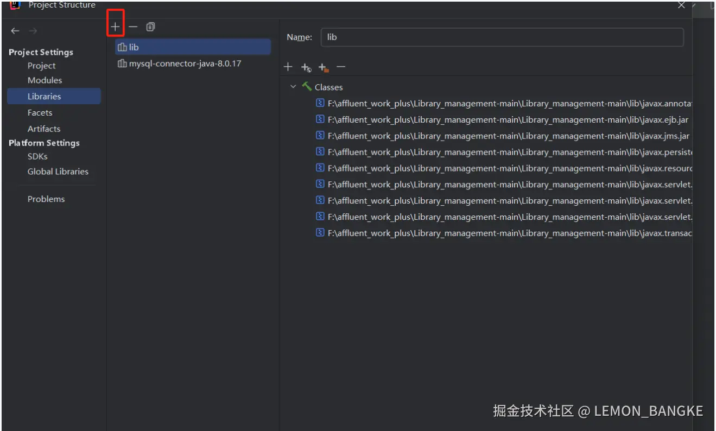Click the Project Structure IntelliJ logo icon
Viewport: 716px width, 431px height.
click(15, 5)
